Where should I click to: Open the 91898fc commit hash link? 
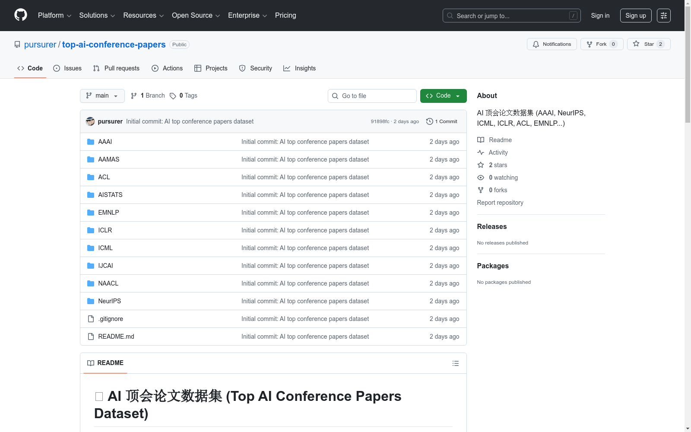click(380, 121)
